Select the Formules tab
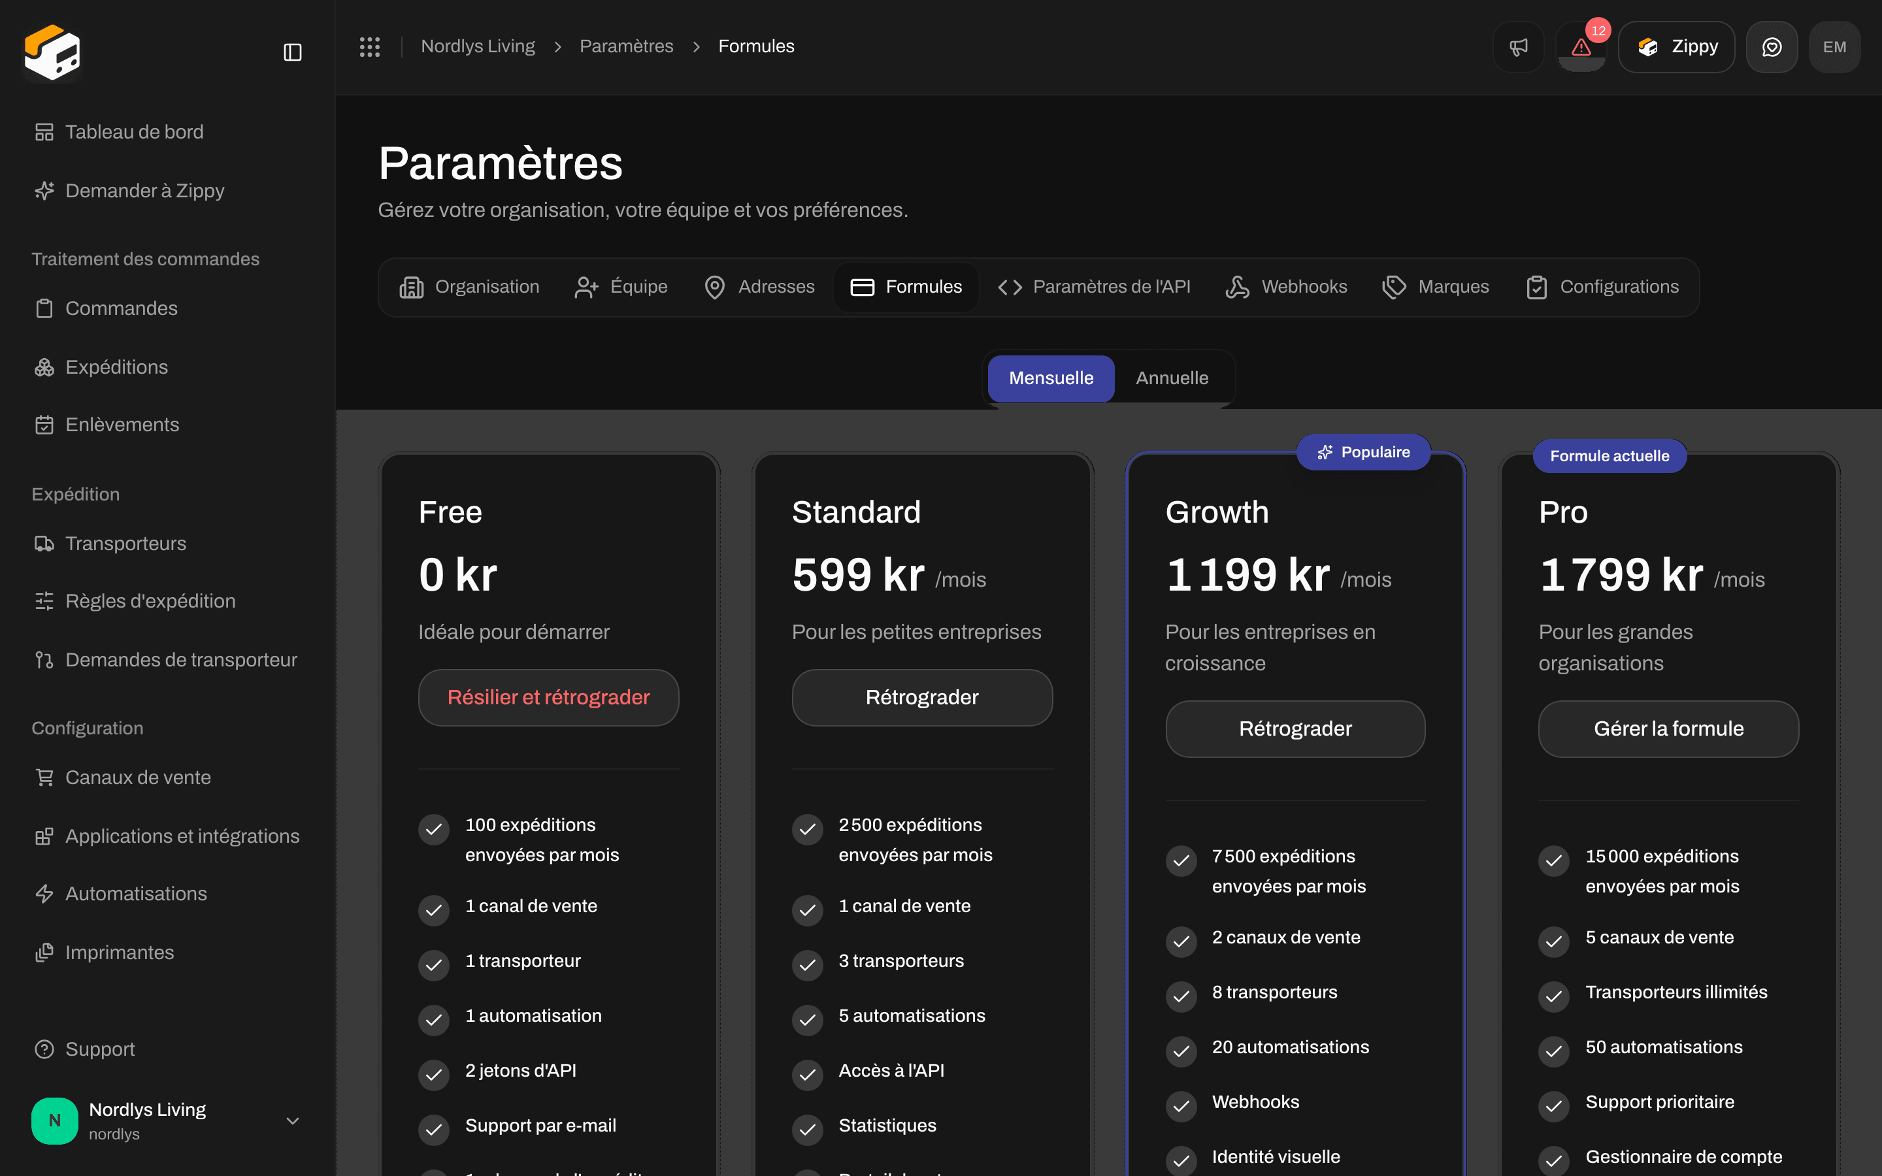This screenshot has height=1176, width=1882. [906, 287]
